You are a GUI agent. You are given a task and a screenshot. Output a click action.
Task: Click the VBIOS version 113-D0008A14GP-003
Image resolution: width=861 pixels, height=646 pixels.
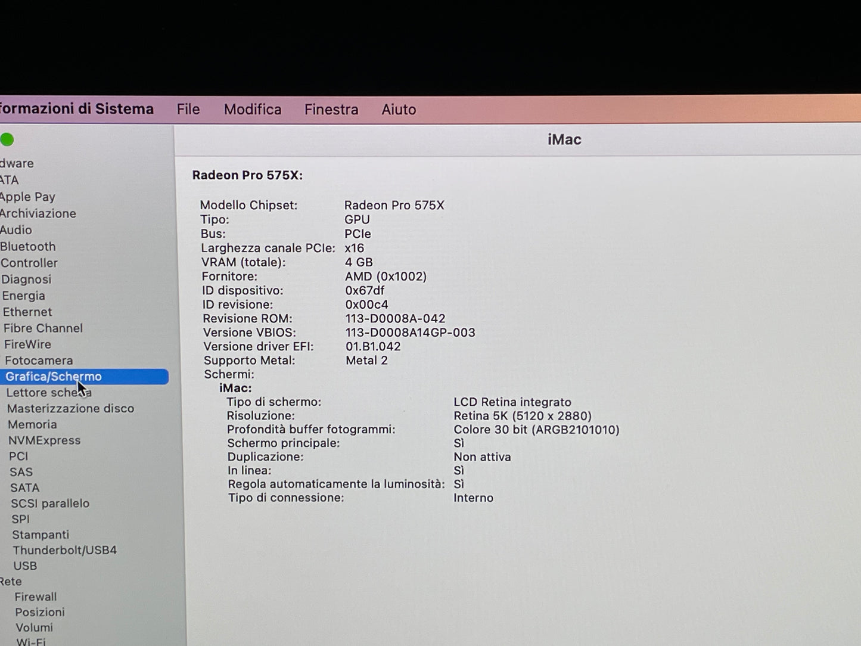click(x=410, y=333)
